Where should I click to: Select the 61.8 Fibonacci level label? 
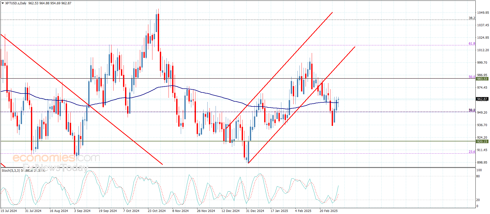pyautogui.click(x=472, y=44)
